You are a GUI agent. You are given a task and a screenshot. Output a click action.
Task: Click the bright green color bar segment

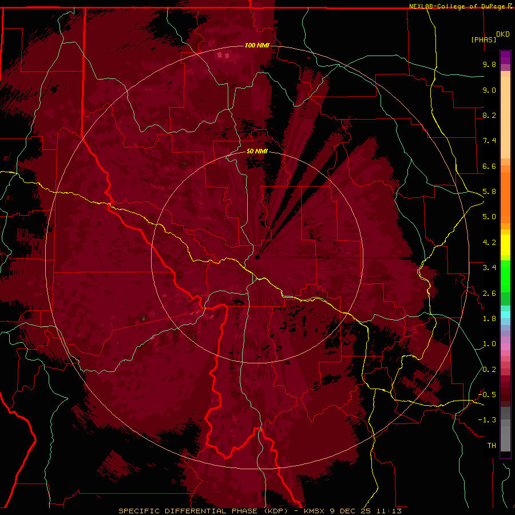click(x=505, y=276)
